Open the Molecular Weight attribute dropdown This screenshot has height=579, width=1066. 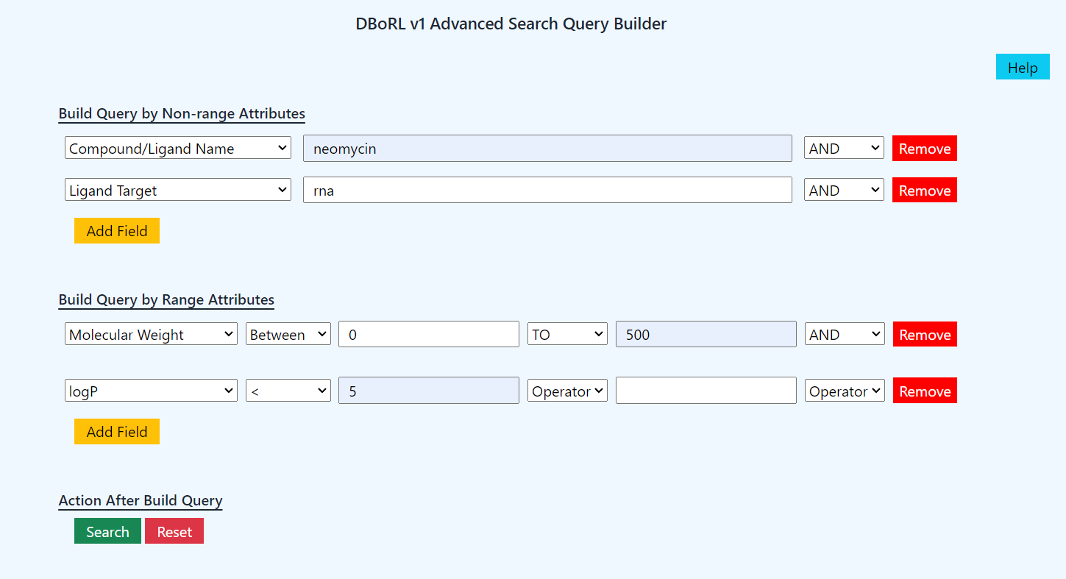(151, 334)
